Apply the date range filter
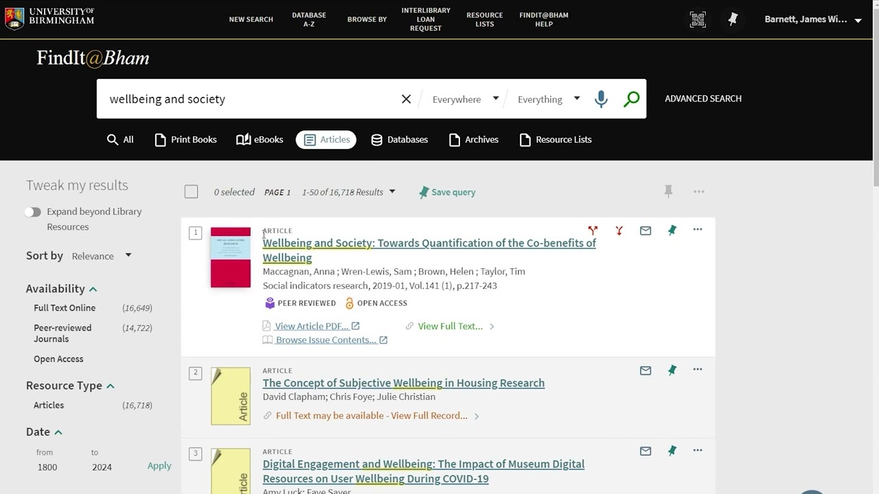Viewport: 879px width, 494px height. pos(159,466)
